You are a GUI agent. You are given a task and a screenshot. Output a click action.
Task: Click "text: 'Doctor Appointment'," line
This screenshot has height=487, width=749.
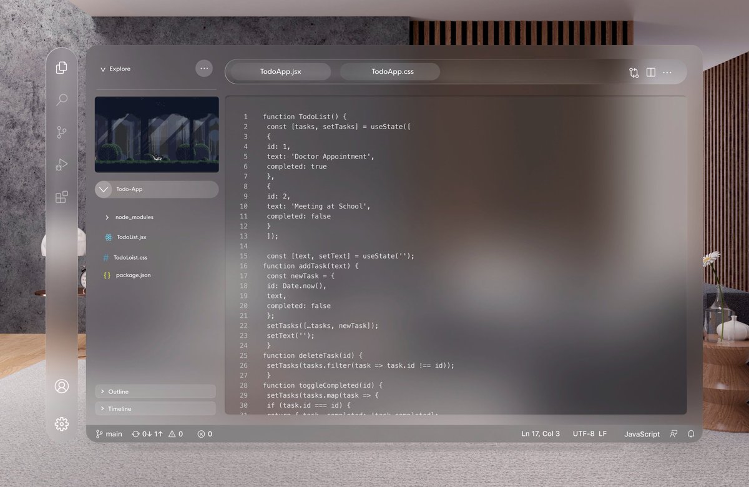[320, 157]
